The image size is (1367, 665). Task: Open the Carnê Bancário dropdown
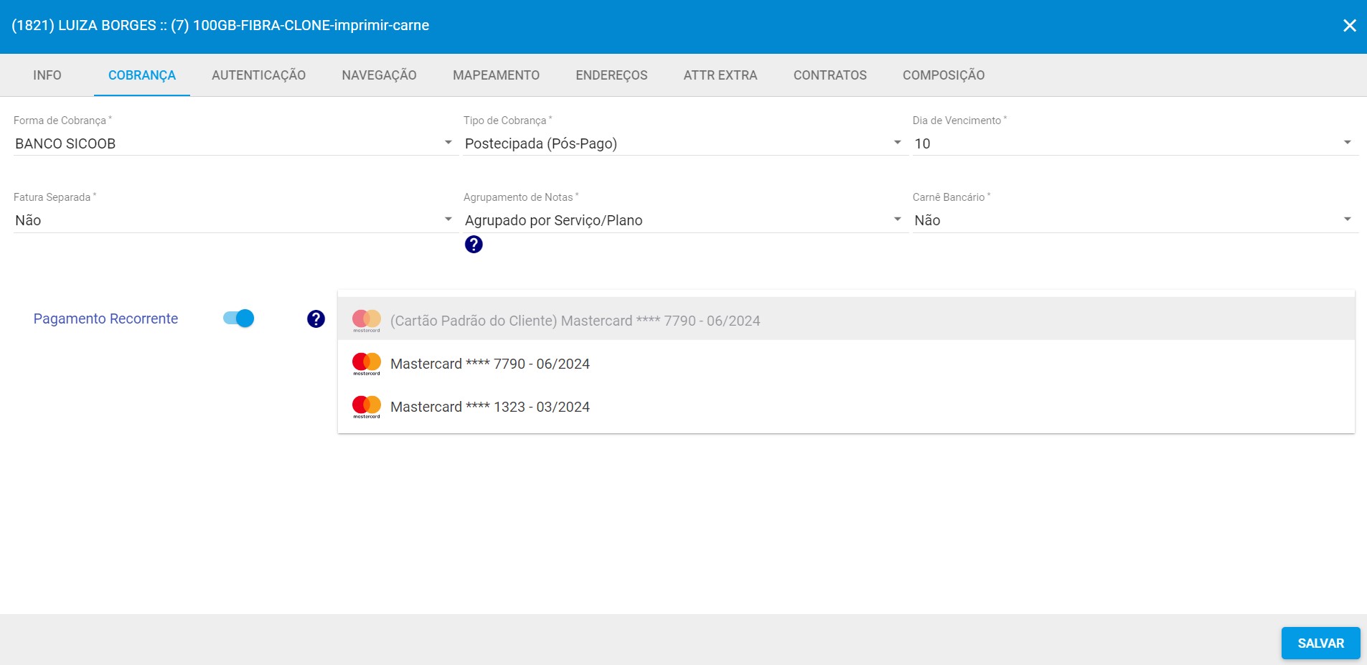coord(1135,220)
